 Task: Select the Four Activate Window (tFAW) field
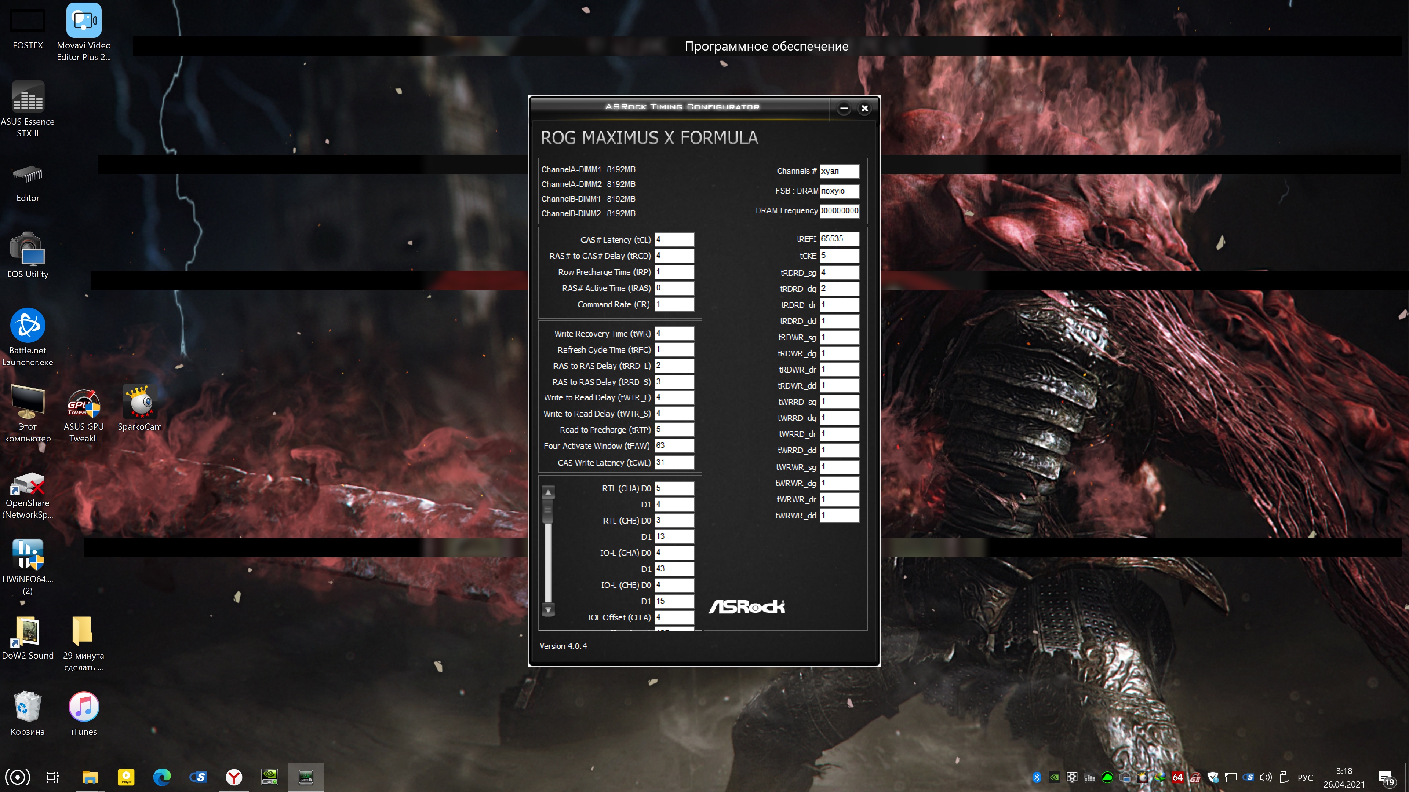point(674,445)
